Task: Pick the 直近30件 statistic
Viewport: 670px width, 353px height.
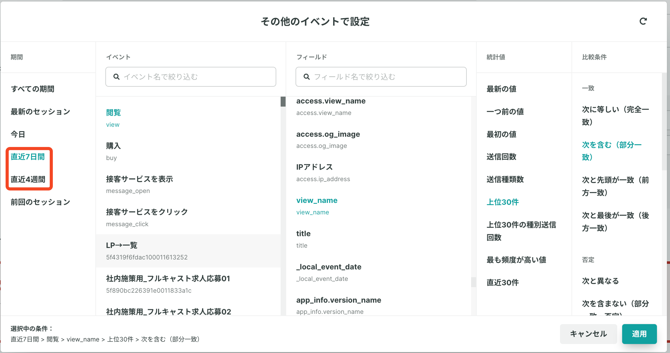Action: pos(503,282)
